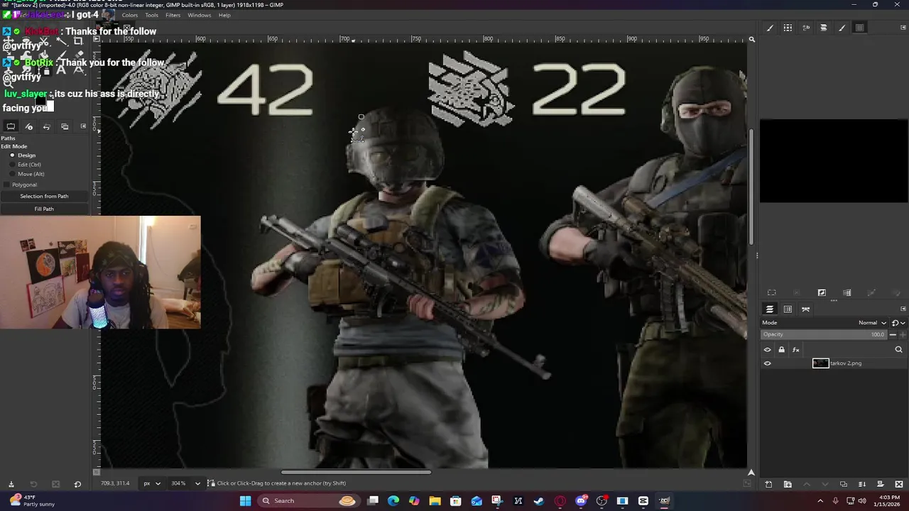The image size is (909, 511).
Task: Open the Colors menu
Action: tap(130, 15)
